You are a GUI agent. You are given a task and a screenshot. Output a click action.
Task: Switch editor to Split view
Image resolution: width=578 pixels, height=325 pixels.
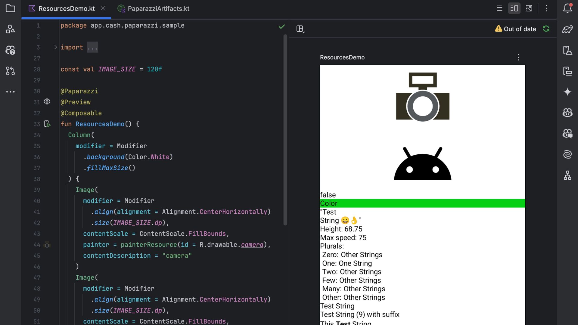click(x=514, y=8)
